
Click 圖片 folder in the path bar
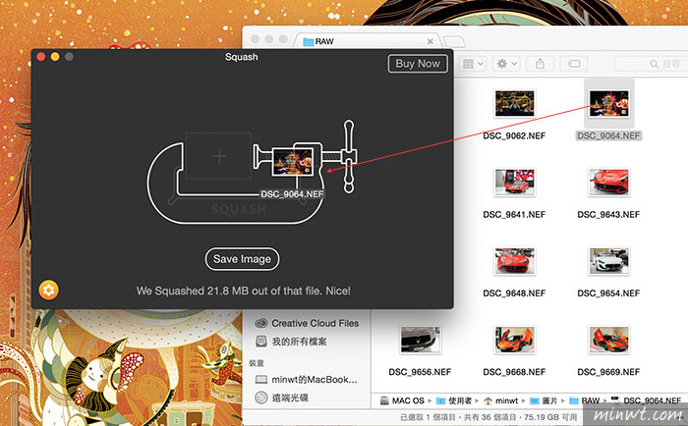point(545,400)
